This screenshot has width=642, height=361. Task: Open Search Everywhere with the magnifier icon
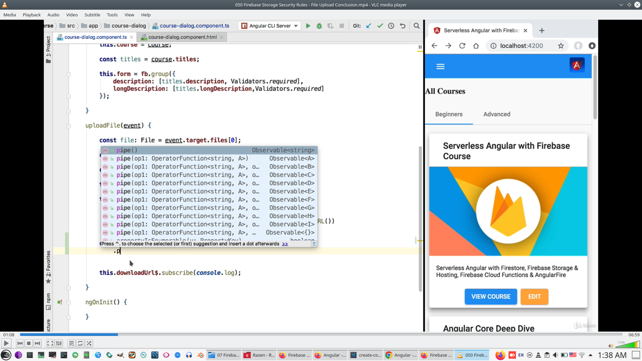pos(417,26)
